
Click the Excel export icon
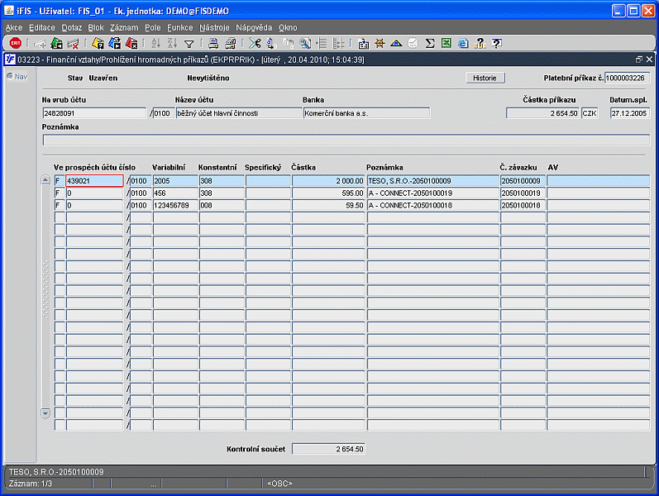(x=446, y=43)
